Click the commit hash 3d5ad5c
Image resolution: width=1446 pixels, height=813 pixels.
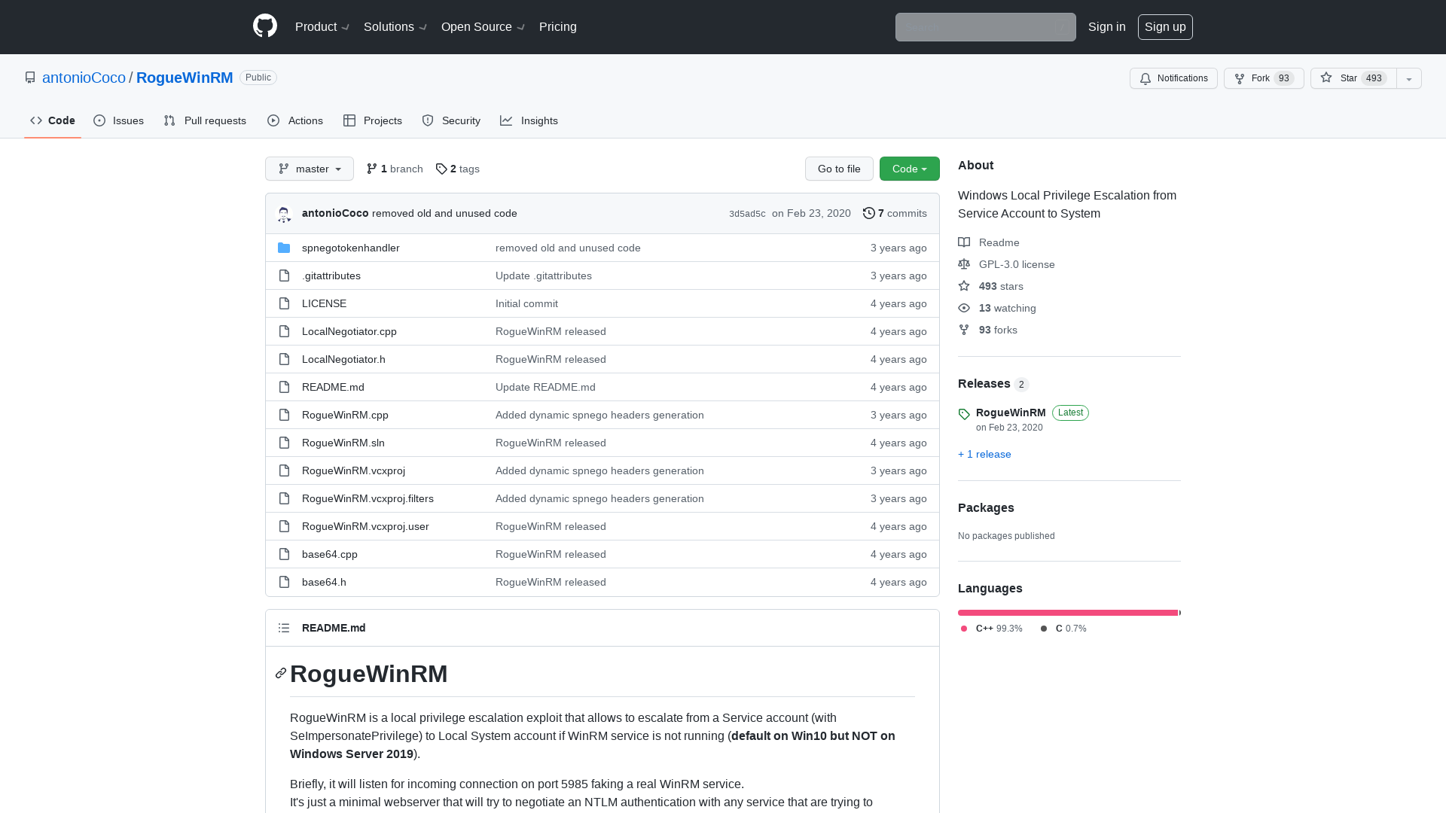tap(747, 214)
